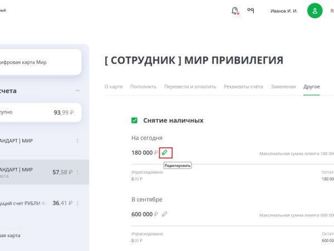Open the Реквизиты счёта tab

click(x=243, y=86)
